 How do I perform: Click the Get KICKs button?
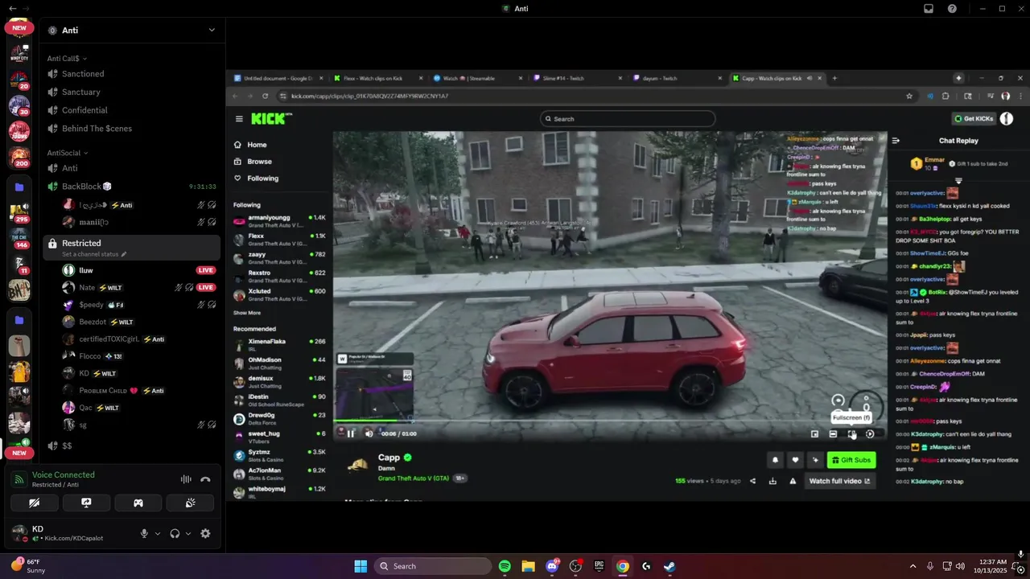(x=974, y=119)
